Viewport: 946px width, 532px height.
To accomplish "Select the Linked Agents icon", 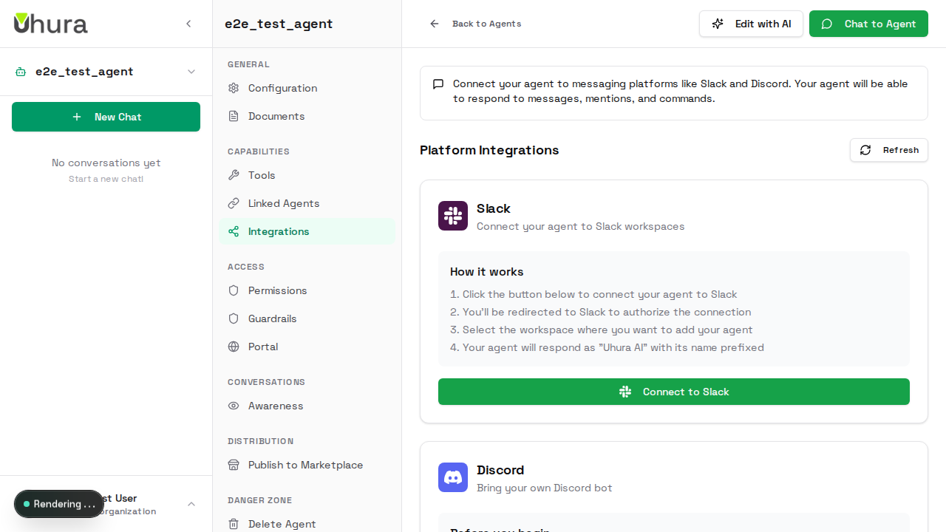I will tap(233, 203).
